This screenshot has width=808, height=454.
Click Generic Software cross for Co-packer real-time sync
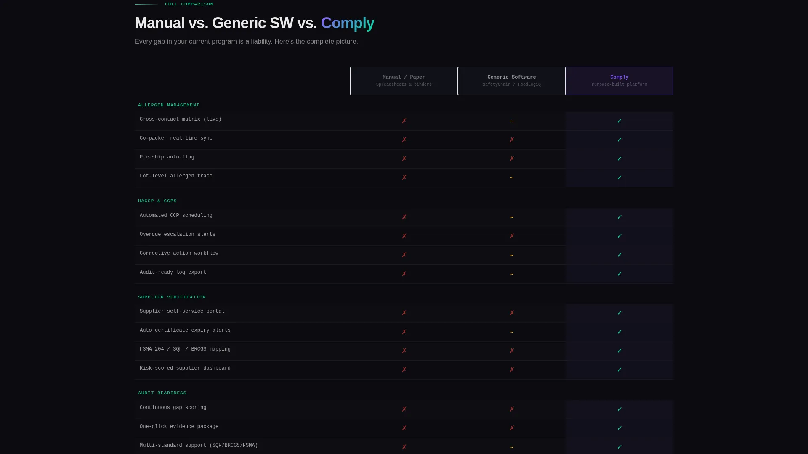click(512, 140)
